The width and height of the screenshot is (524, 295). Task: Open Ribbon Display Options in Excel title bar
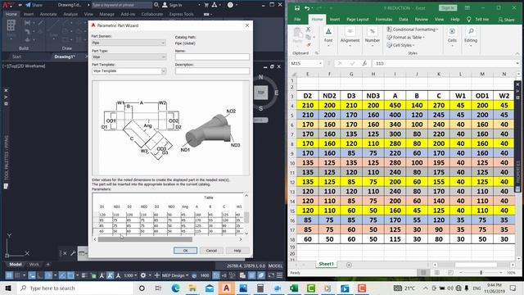(x=468, y=8)
